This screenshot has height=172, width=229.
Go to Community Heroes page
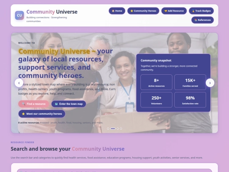[143, 11]
